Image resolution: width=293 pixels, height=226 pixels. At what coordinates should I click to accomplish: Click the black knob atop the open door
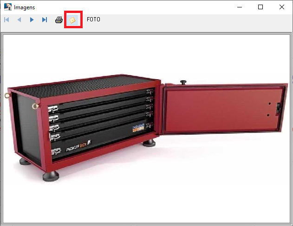coord(183,82)
